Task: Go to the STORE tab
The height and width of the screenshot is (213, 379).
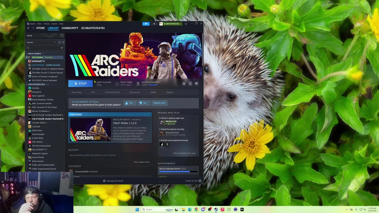Action: coord(40,28)
